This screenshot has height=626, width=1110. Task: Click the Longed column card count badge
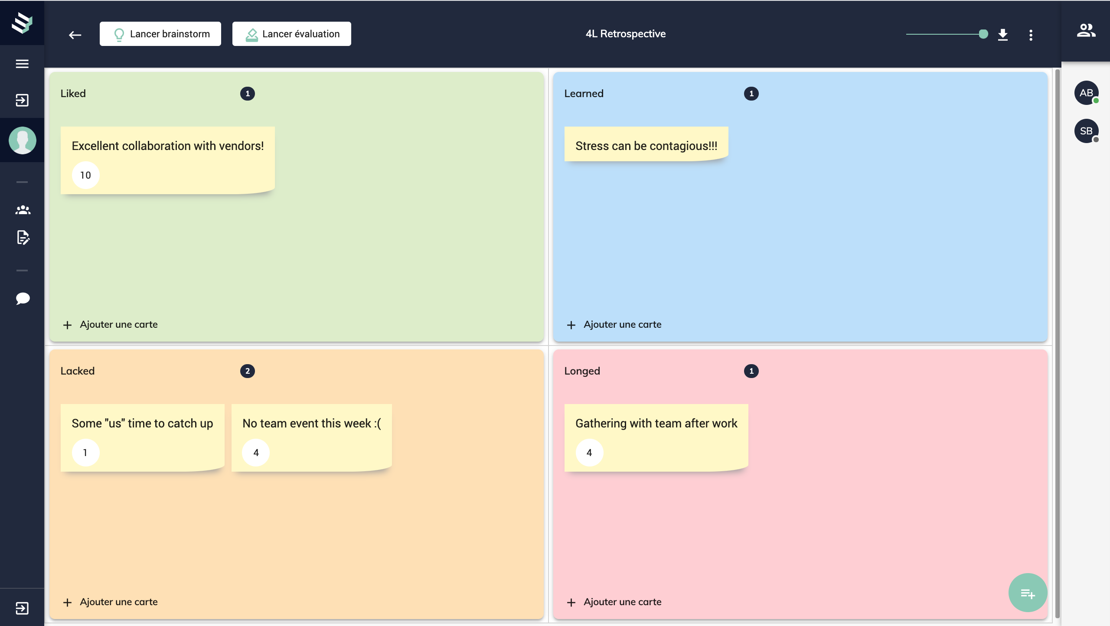tap(751, 371)
